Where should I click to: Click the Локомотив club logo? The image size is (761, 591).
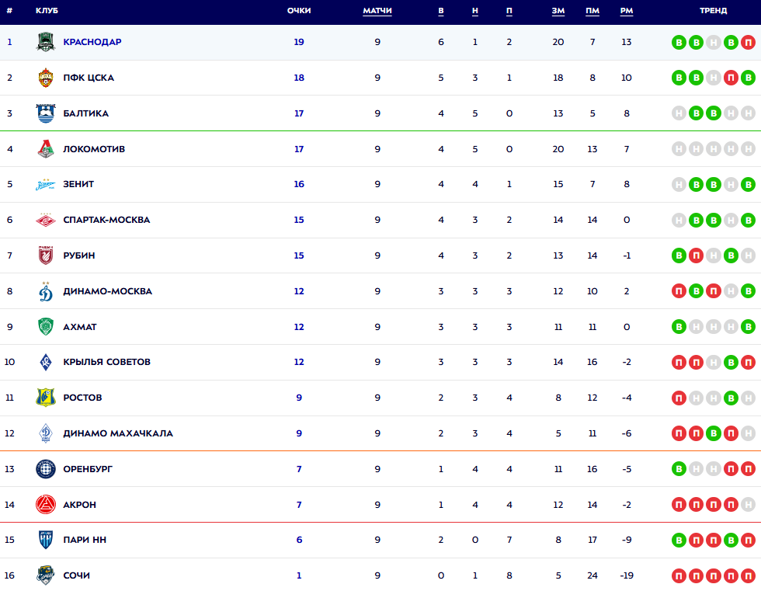46,149
